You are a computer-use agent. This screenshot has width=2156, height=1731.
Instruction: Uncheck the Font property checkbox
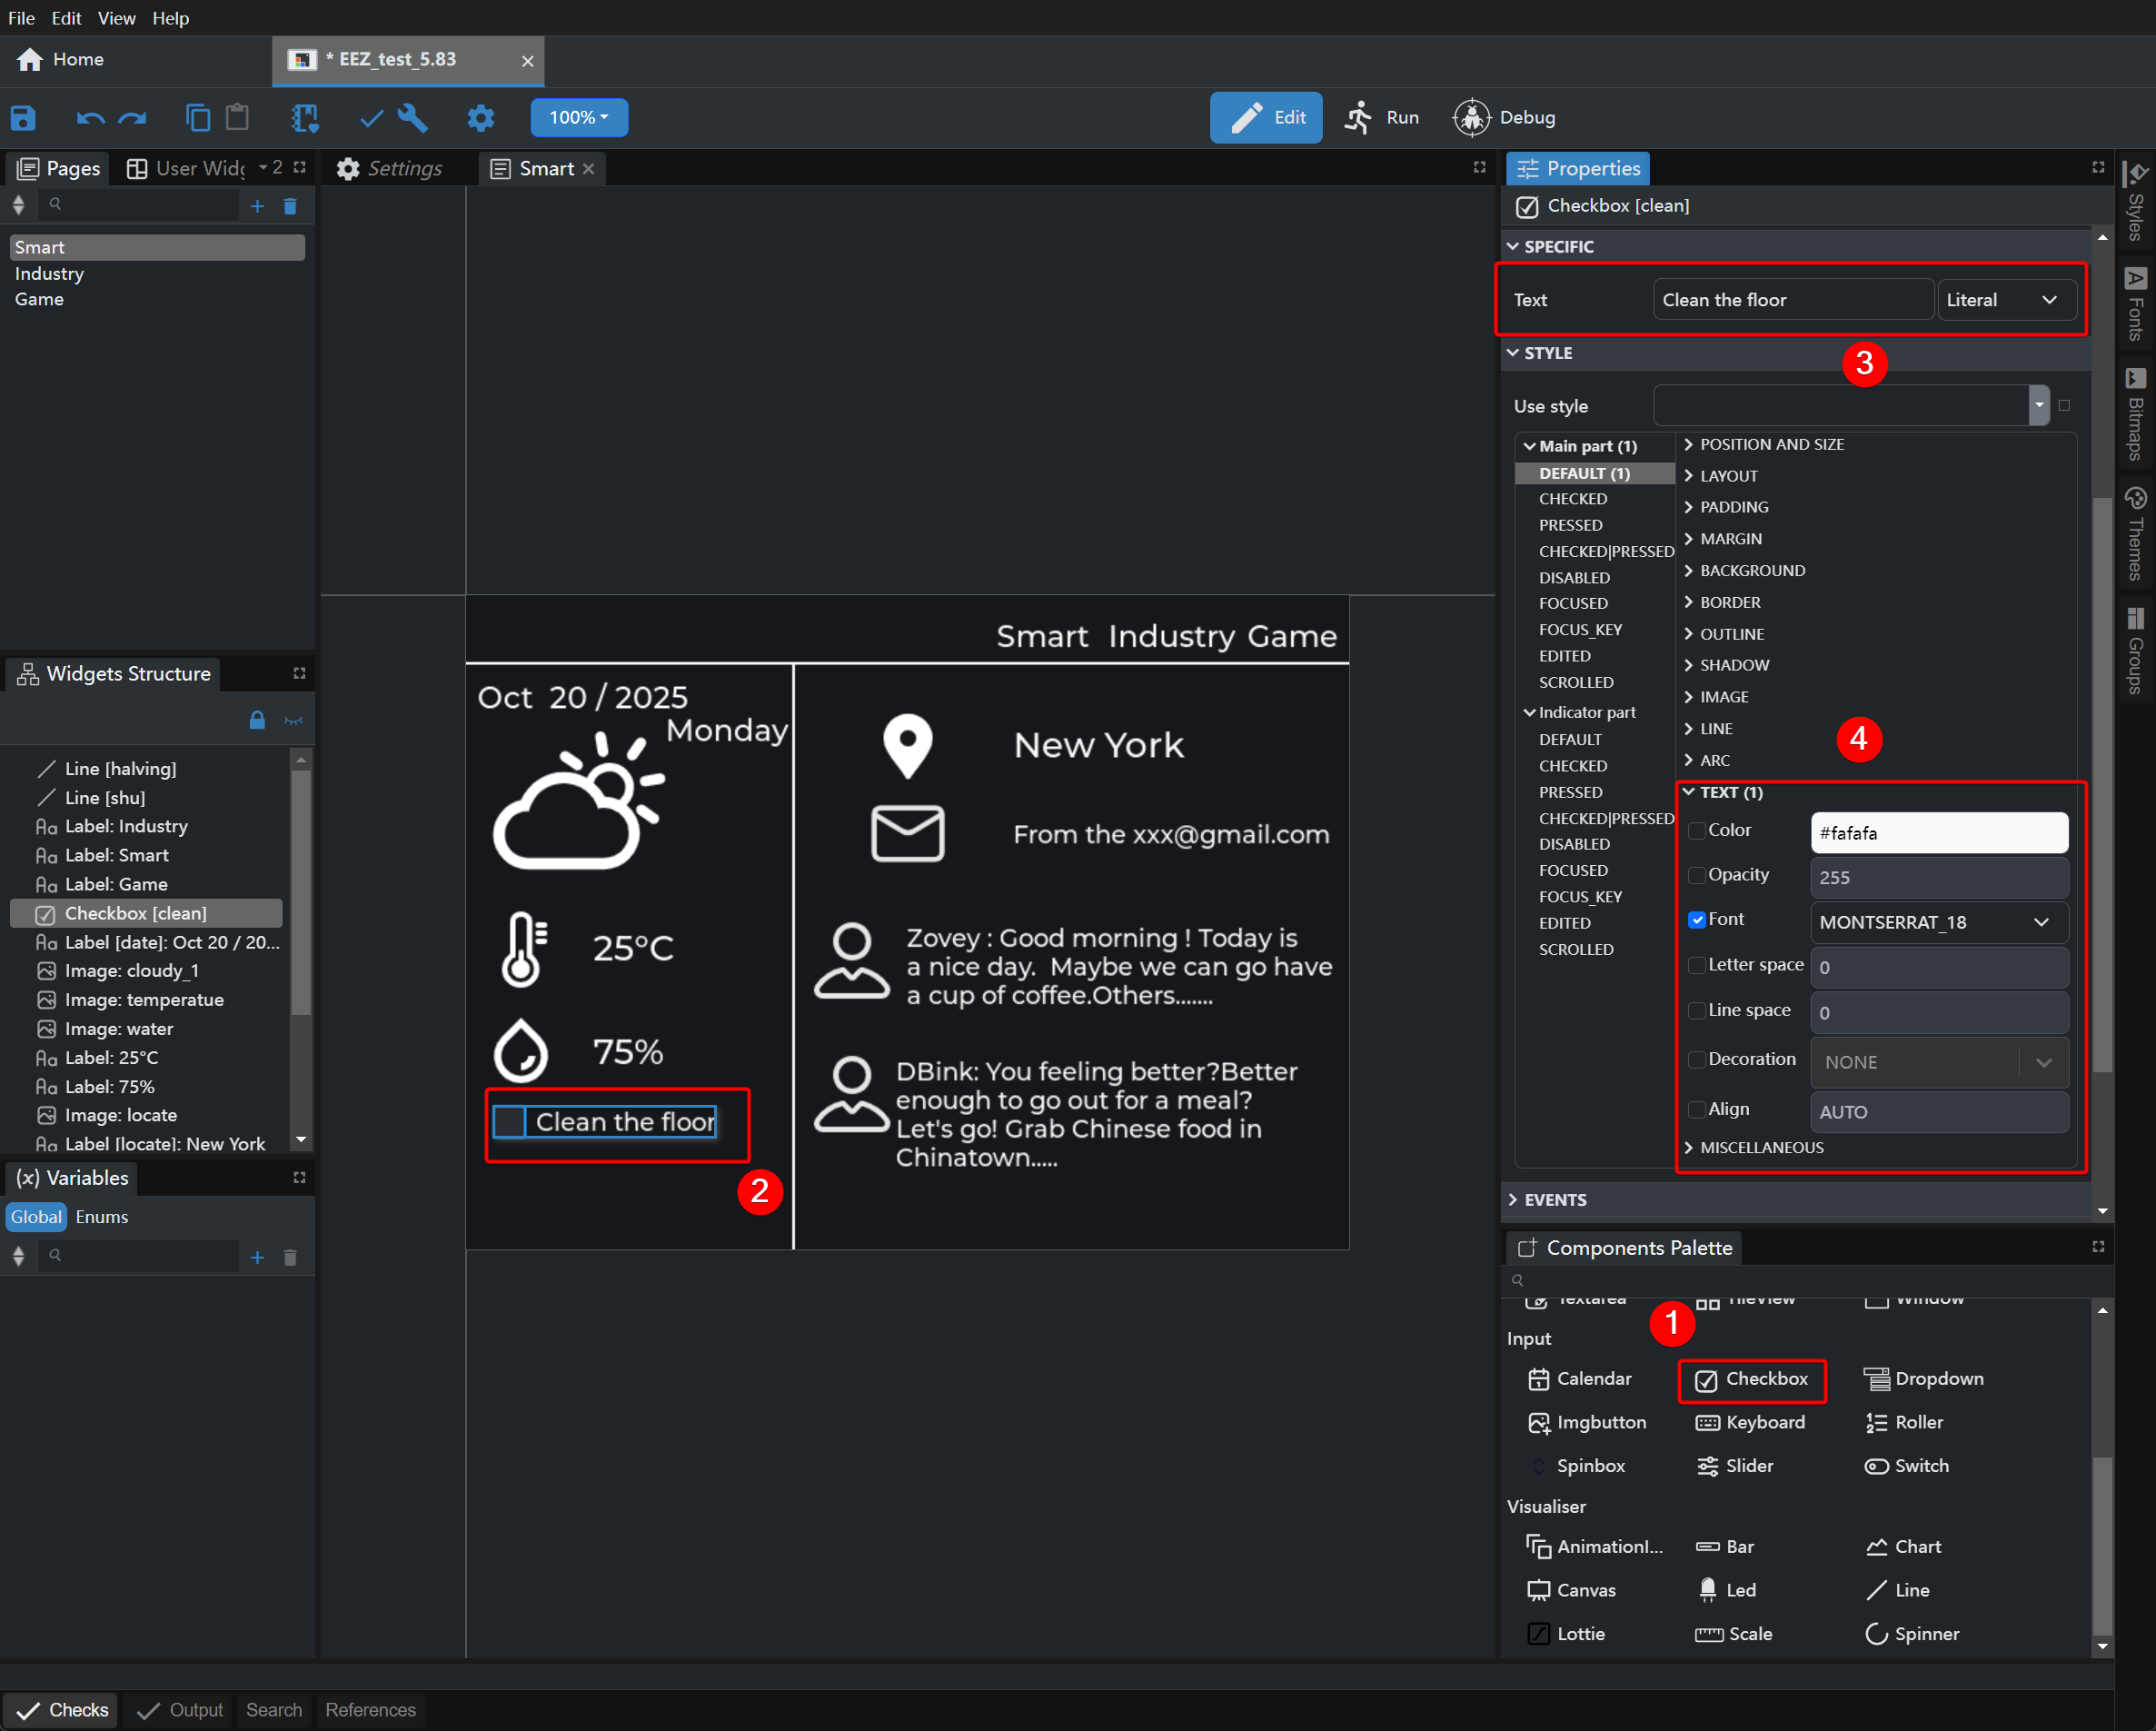1696,920
